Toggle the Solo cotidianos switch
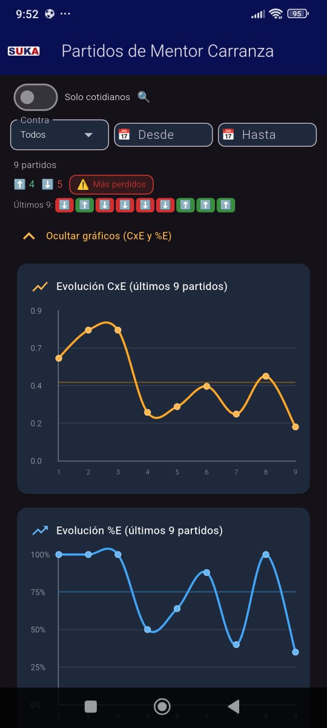This screenshot has width=327, height=728. point(36,97)
